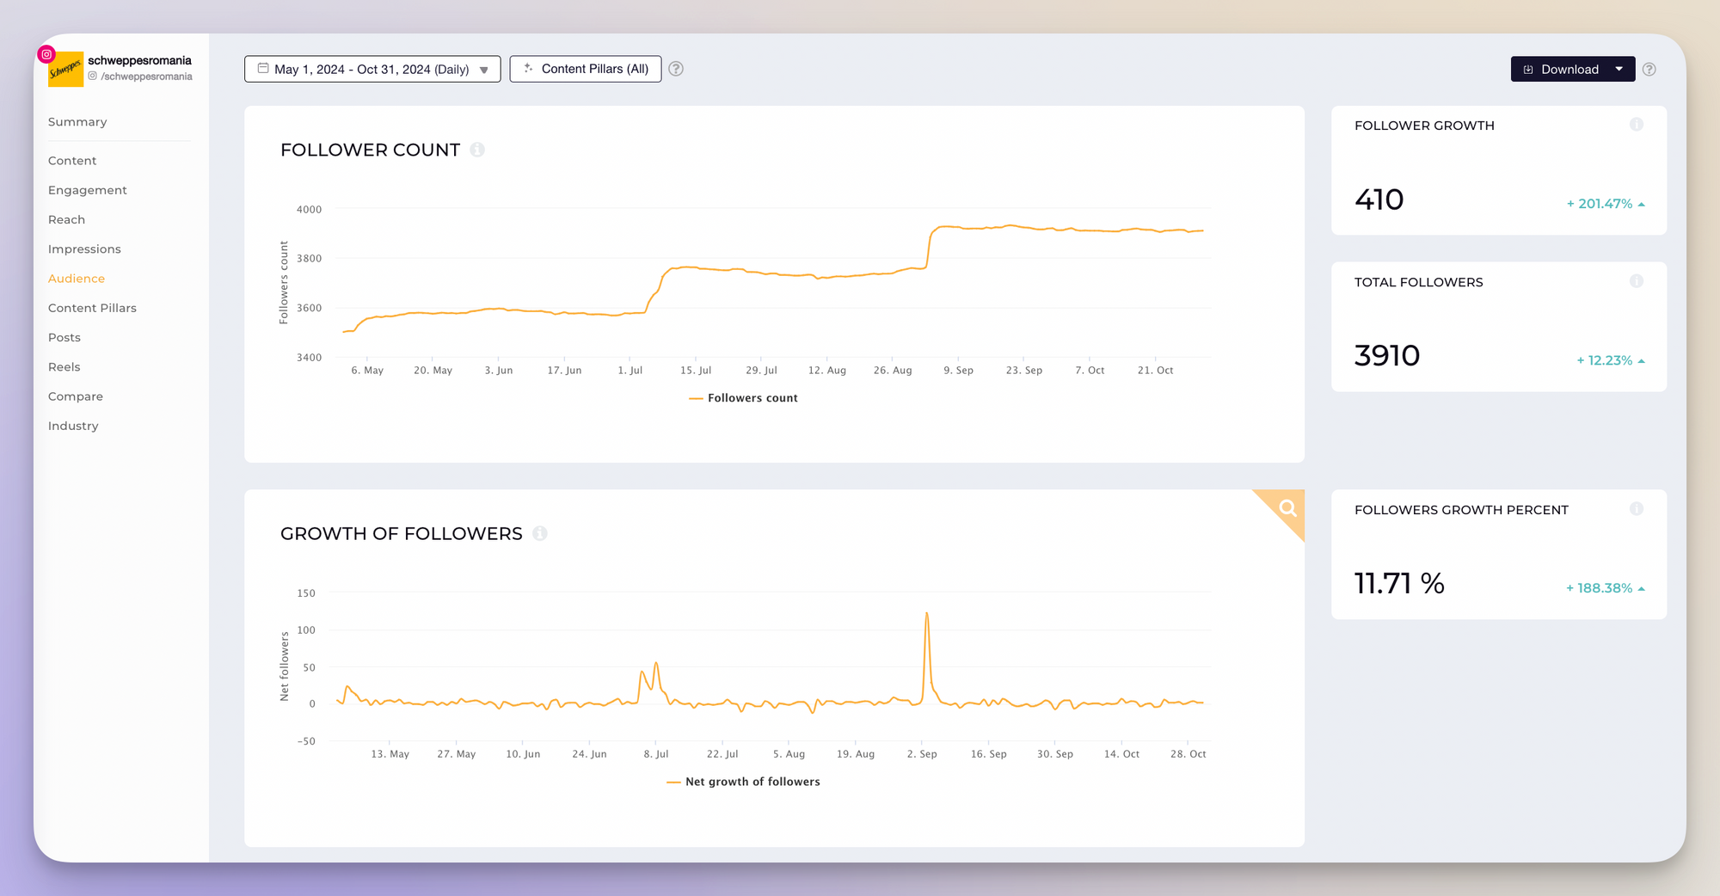
Task: Go to the Summary section
Action: coord(77,122)
